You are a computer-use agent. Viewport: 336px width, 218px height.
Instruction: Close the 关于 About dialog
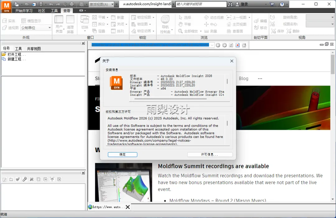[x=232, y=61]
